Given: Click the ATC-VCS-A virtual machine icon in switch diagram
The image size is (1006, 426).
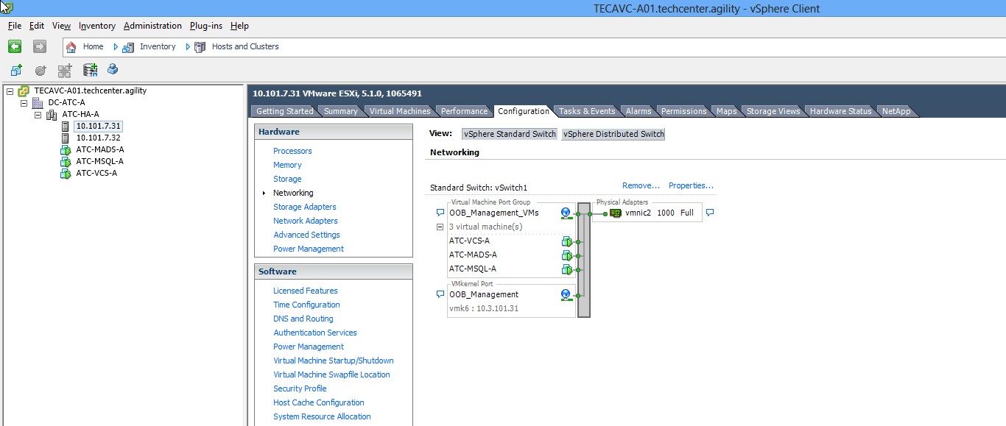Looking at the screenshot, I should pos(566,241).
